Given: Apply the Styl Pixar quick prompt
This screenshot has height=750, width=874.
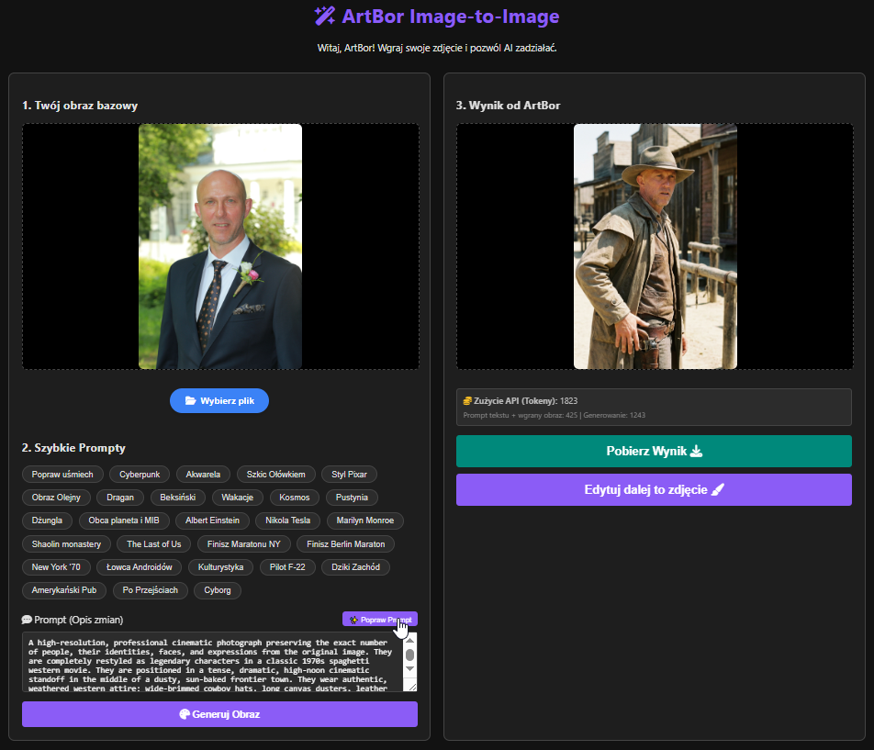Looking at the screenshot, I should [349, 474].
